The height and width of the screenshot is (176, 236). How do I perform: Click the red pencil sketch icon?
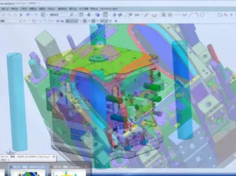tap(146, 15)
